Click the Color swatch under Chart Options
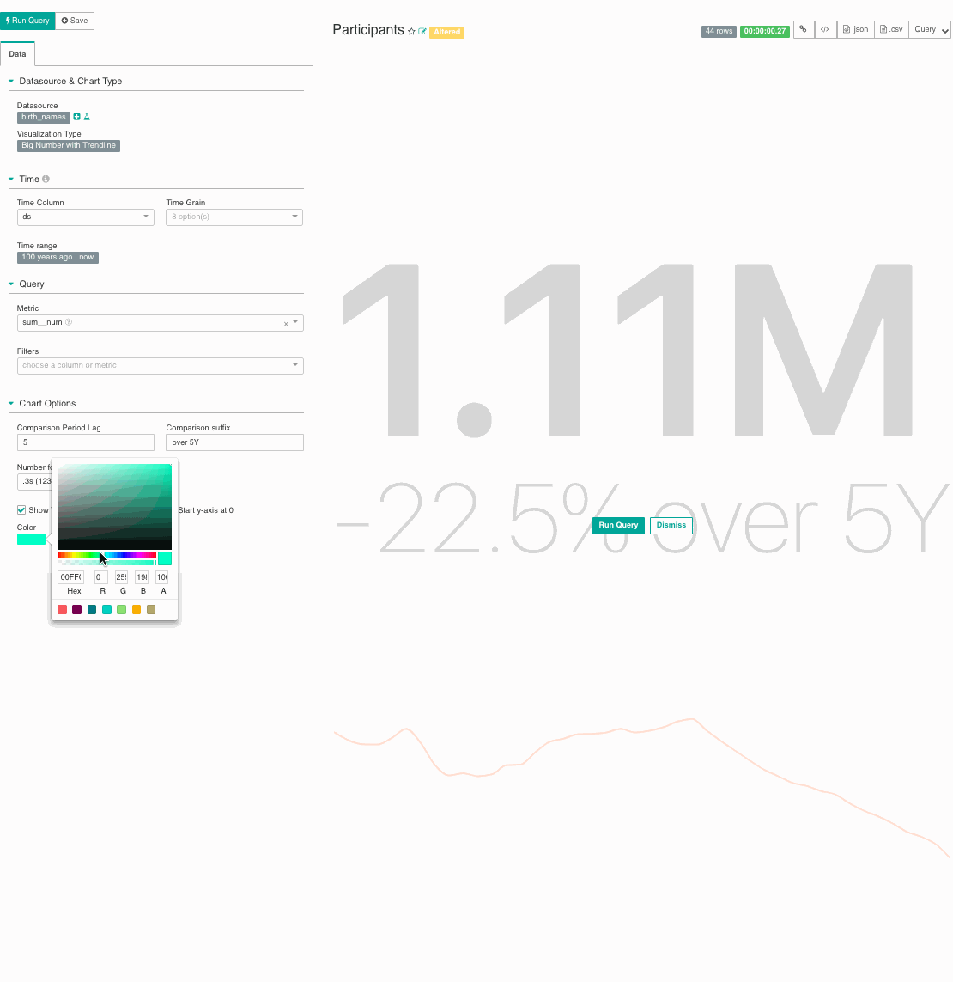Screen dimensions: 953x982 (31, 540)
